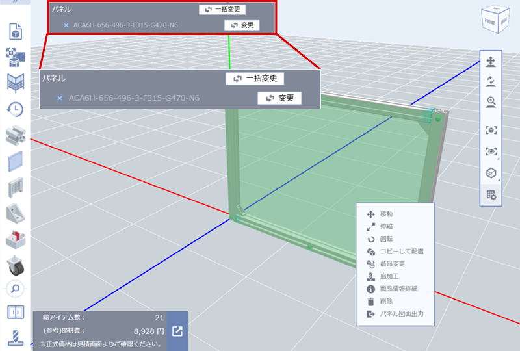Click the pan view tool in right toolbar
Image resolution: width=520 pixels, height=351 pixels.
[x=491, y=62]
